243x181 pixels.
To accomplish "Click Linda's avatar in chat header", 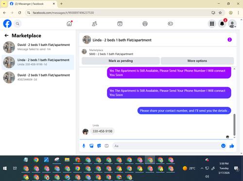I will click(87, 40).
